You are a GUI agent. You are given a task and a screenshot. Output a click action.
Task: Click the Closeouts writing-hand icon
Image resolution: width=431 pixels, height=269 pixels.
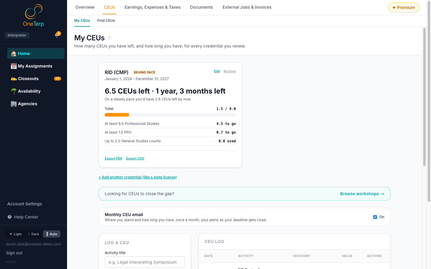pos(14,79)
